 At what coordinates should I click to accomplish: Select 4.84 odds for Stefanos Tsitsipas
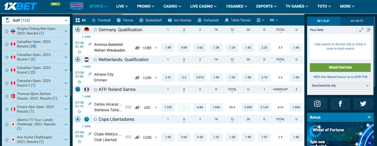(x=200, y=107)
